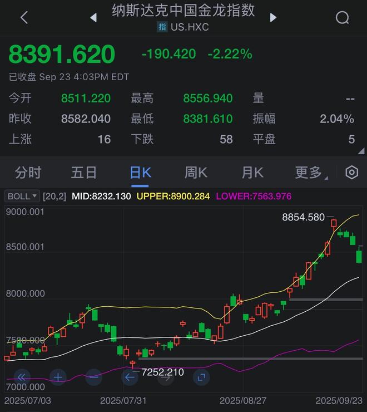Tap the index title 纳斯达克中国金龙指数
Screen dimensions: 367x412
[x=183, y=11]
